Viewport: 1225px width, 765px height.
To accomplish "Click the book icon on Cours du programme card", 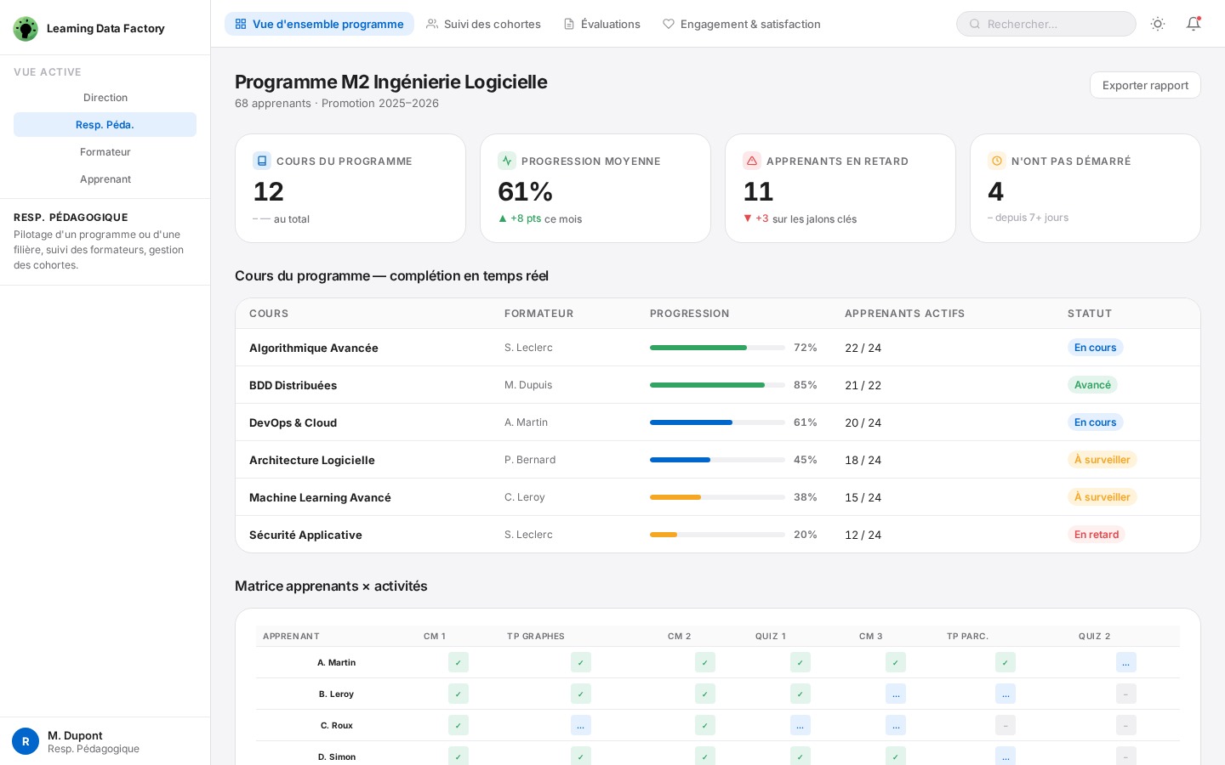I will [262, 161].
